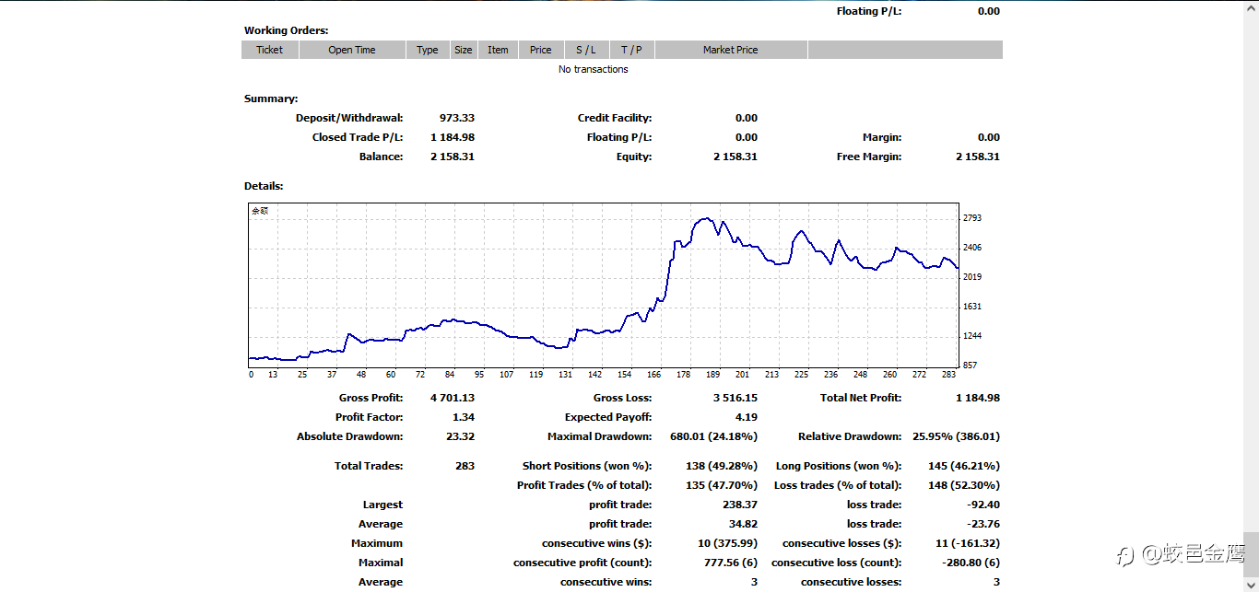This screenshot has height=592, width=1259.
Task: Click the 'Balance:' label
Action: click(x=381, y=157)
